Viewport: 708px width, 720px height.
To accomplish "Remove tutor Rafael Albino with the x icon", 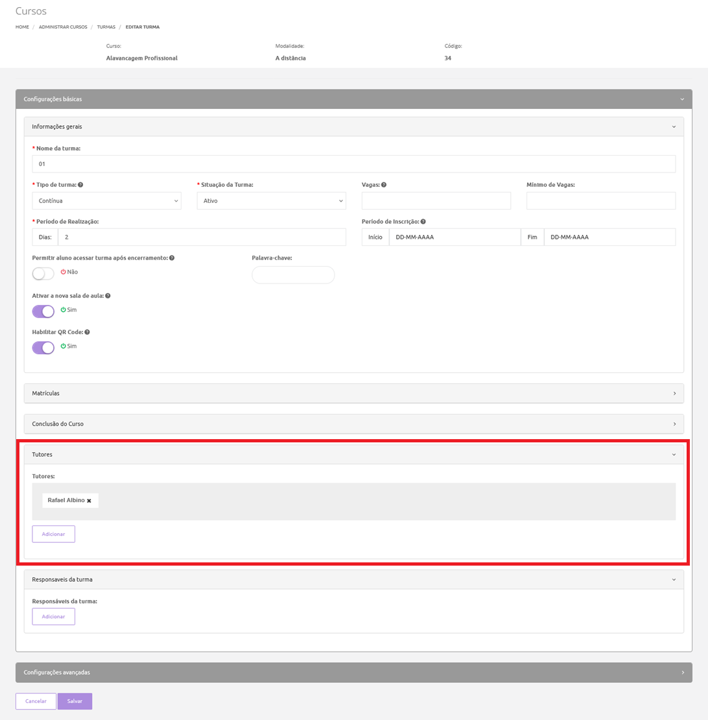I will (x=89, y=501).
